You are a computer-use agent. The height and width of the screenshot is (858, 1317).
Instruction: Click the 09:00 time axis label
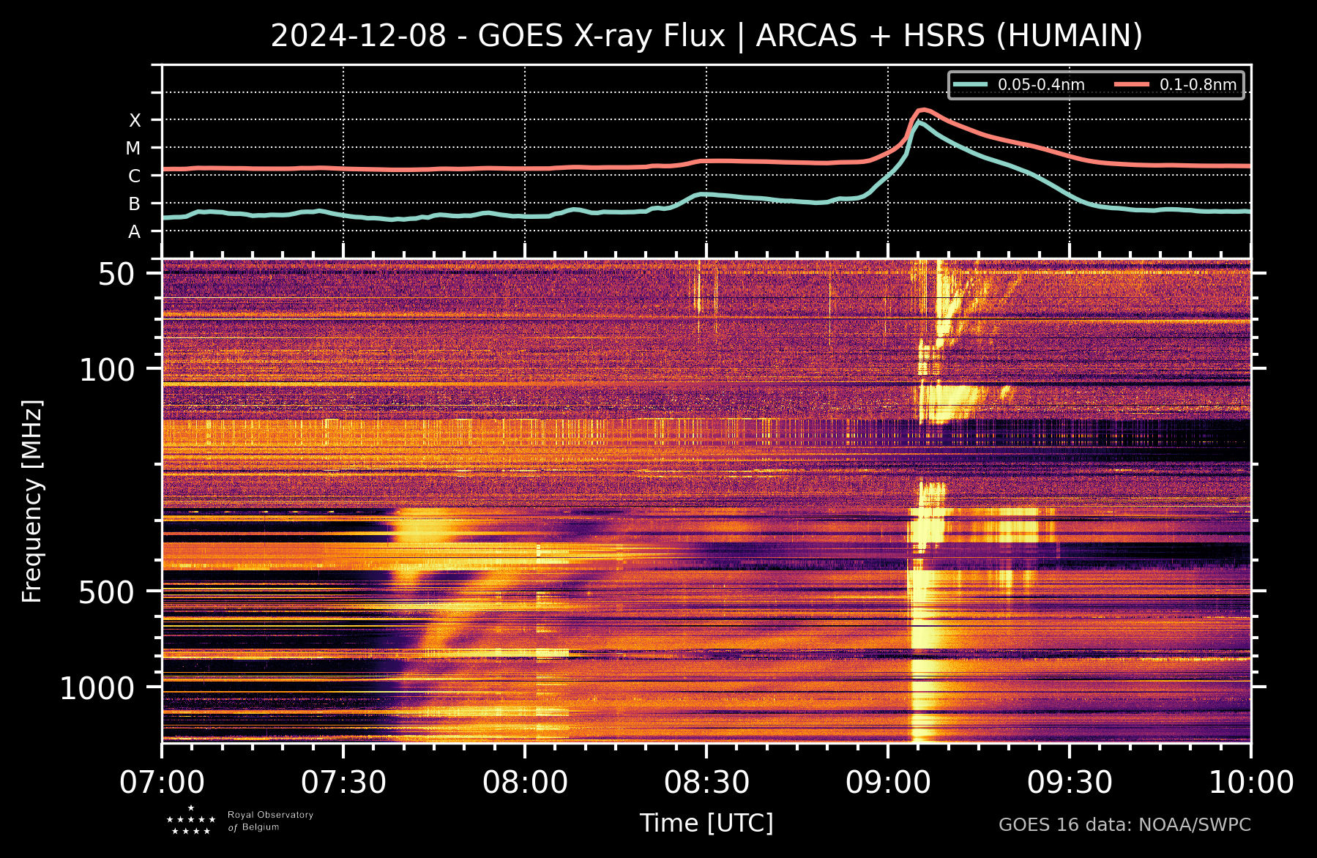(888, 783)
